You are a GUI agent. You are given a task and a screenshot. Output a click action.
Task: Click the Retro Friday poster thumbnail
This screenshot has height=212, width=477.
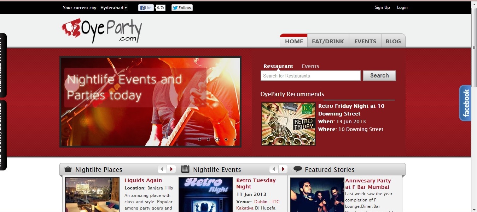click(x=289, y=124)
